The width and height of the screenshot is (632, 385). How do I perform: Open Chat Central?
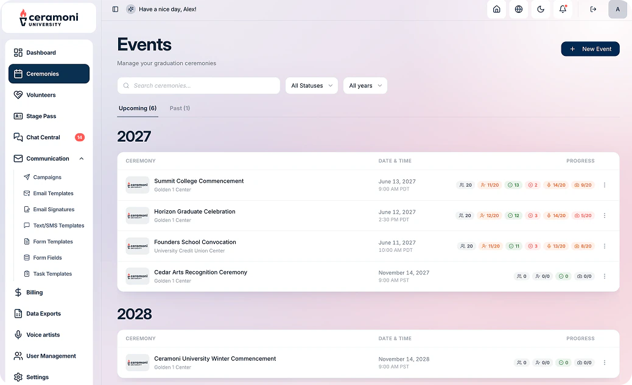[x=49, y=137]
